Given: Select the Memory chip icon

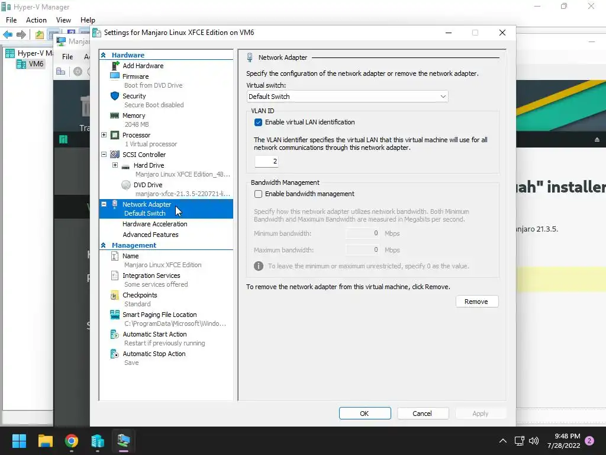Looking at the screenshot, I should click(x=115, y=116).
